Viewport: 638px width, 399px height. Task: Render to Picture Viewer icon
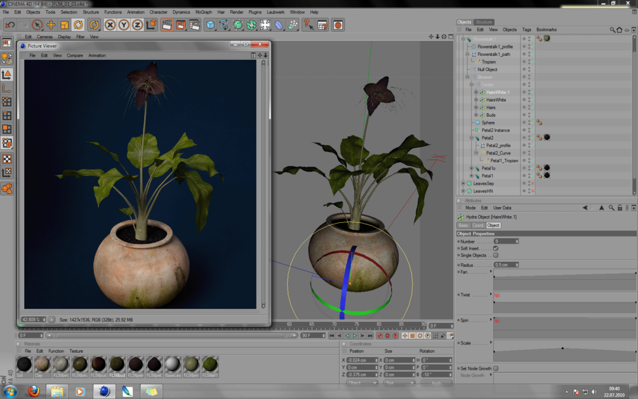tap(181, 25)
